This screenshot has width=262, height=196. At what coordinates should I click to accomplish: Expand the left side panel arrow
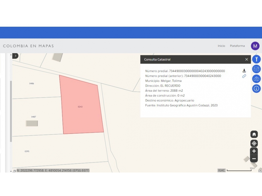(15, 56)
